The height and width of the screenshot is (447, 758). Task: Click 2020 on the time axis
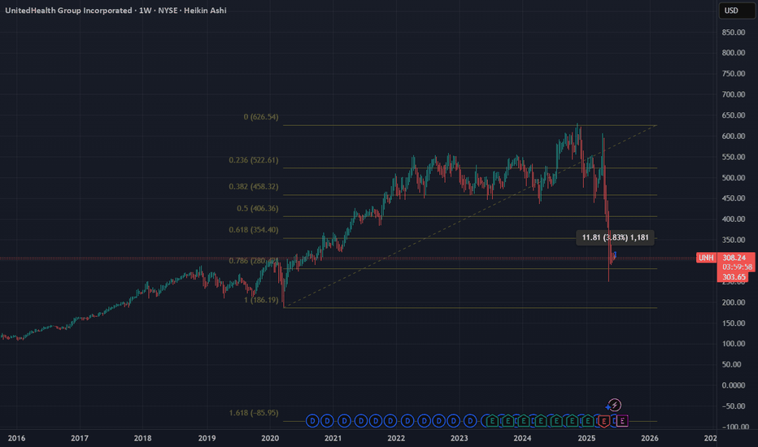point(270,438)
